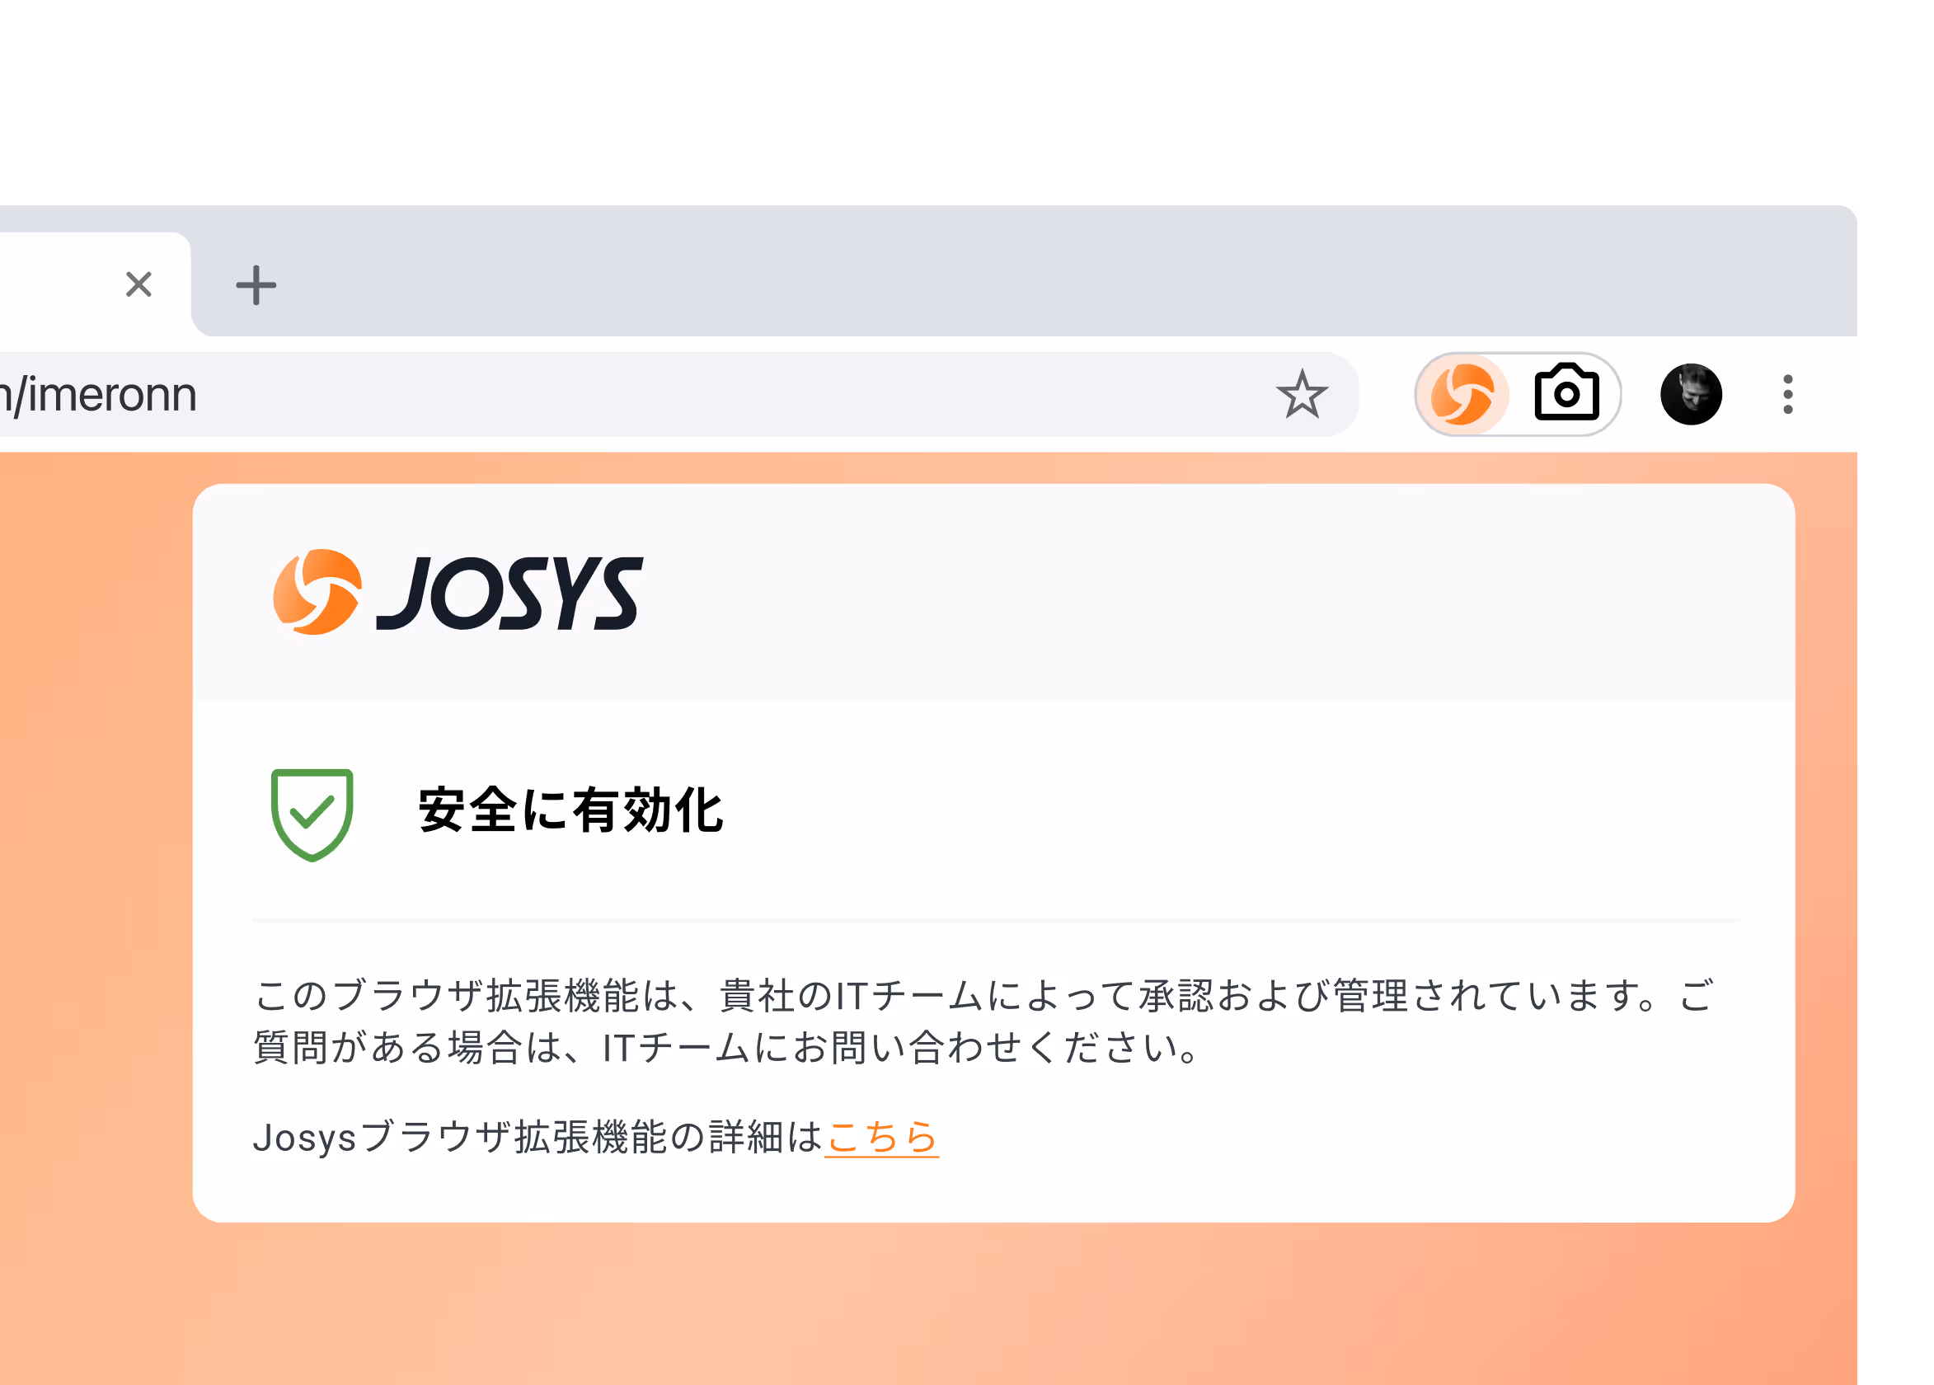Click the divider line under the heading
Viewport: 1934px width, 1385px height.
point(996,920)
